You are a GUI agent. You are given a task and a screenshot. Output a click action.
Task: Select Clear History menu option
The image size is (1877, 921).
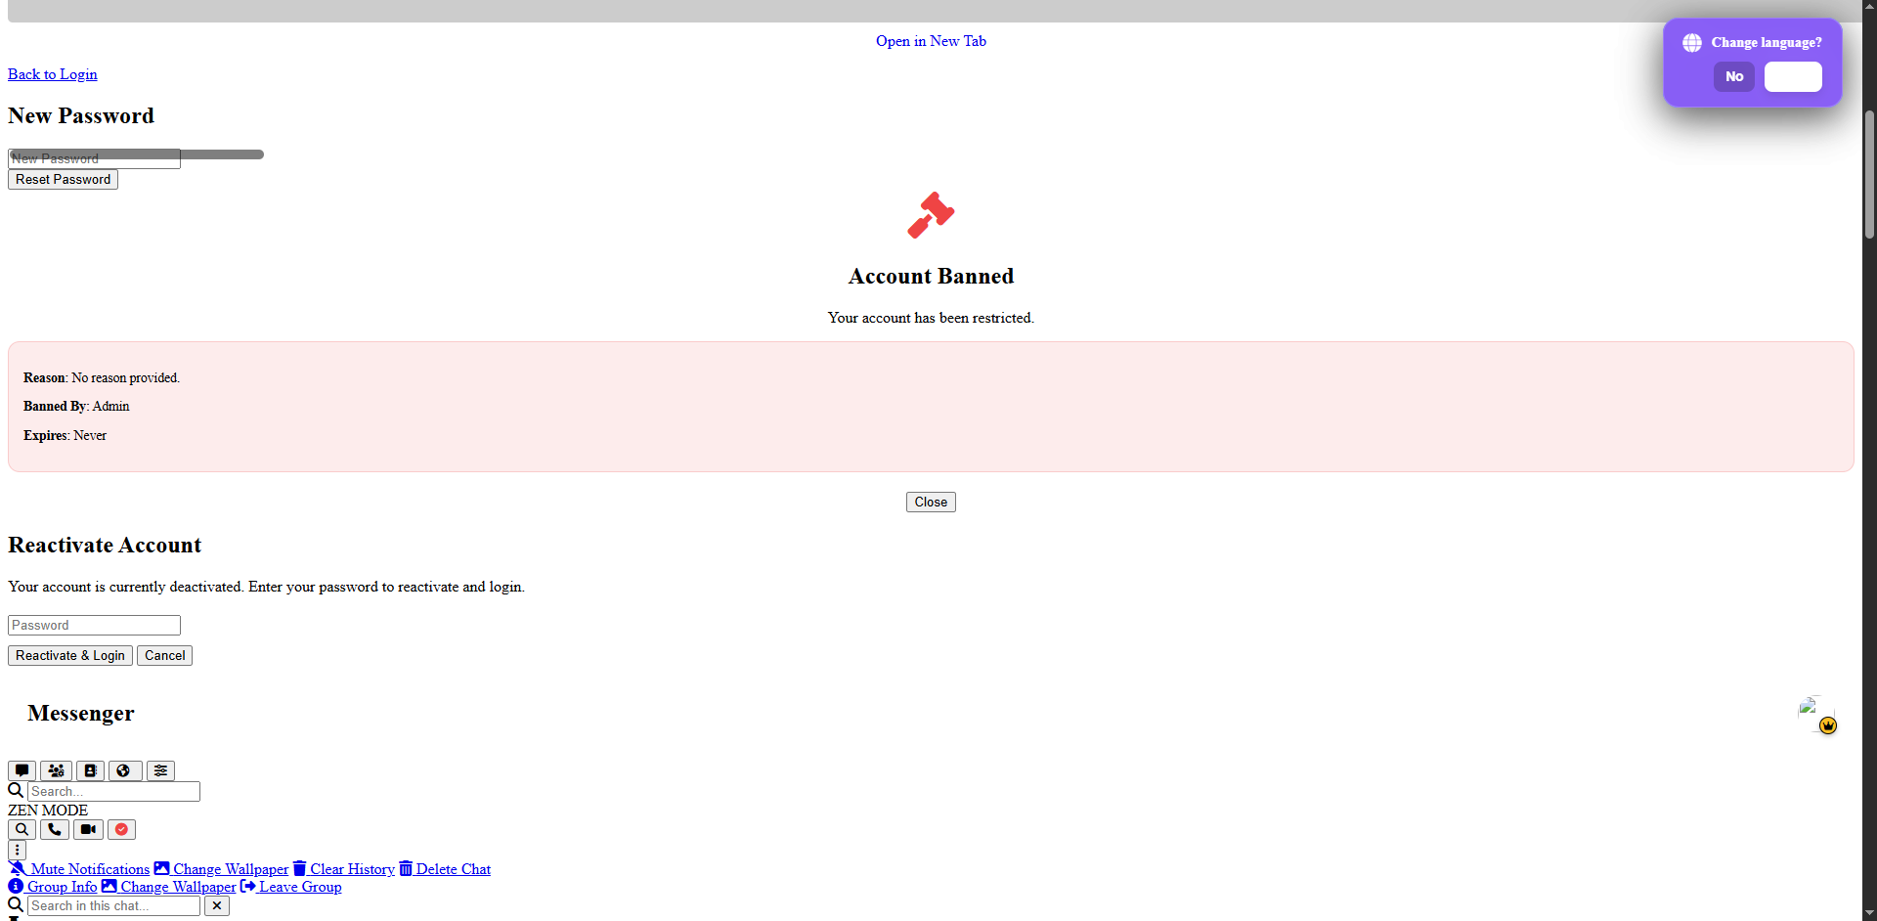coord(343,869)
